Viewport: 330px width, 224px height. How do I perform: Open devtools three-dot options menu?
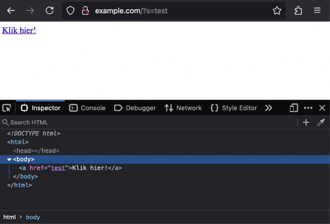click(x=308, y=108)
